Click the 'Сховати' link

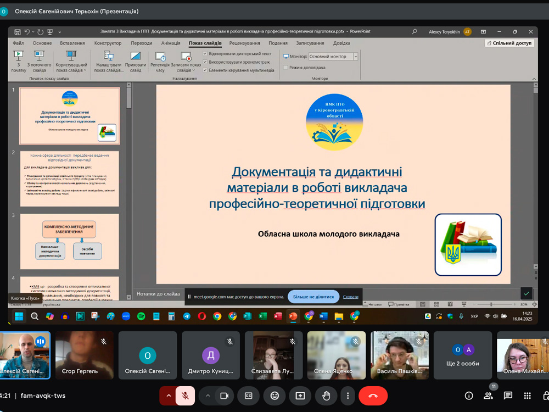tap(350, 297)
